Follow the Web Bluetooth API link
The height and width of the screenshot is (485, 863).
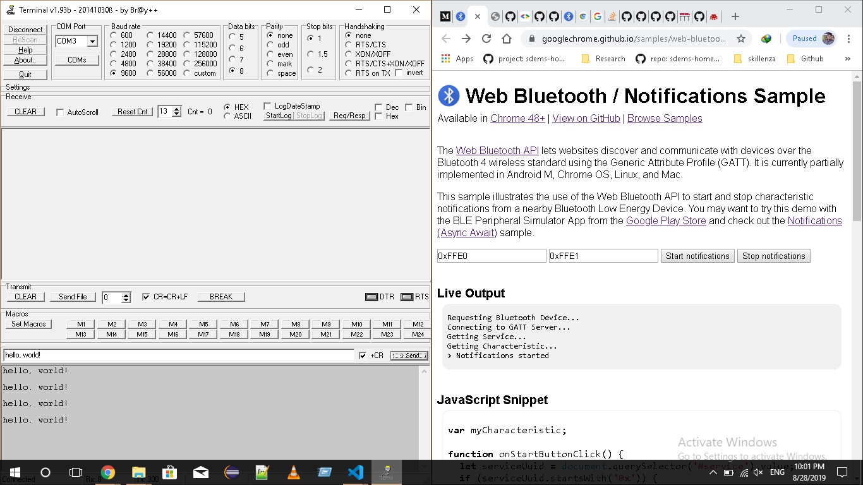coord(497,150)
